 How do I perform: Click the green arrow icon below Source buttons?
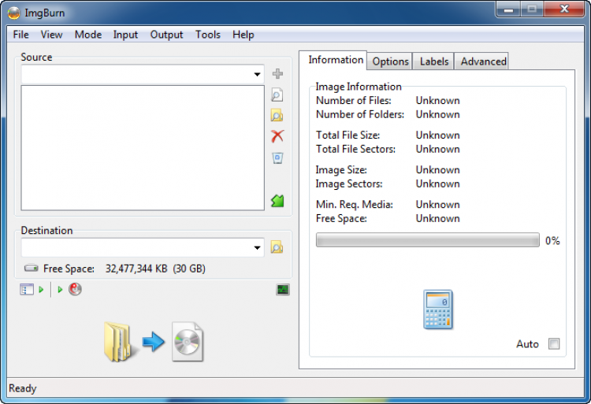coord(277,201)
